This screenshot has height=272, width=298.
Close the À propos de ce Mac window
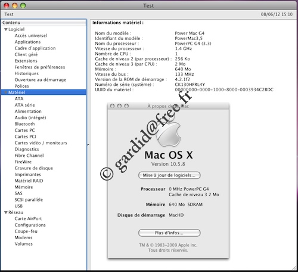point(112,106)
